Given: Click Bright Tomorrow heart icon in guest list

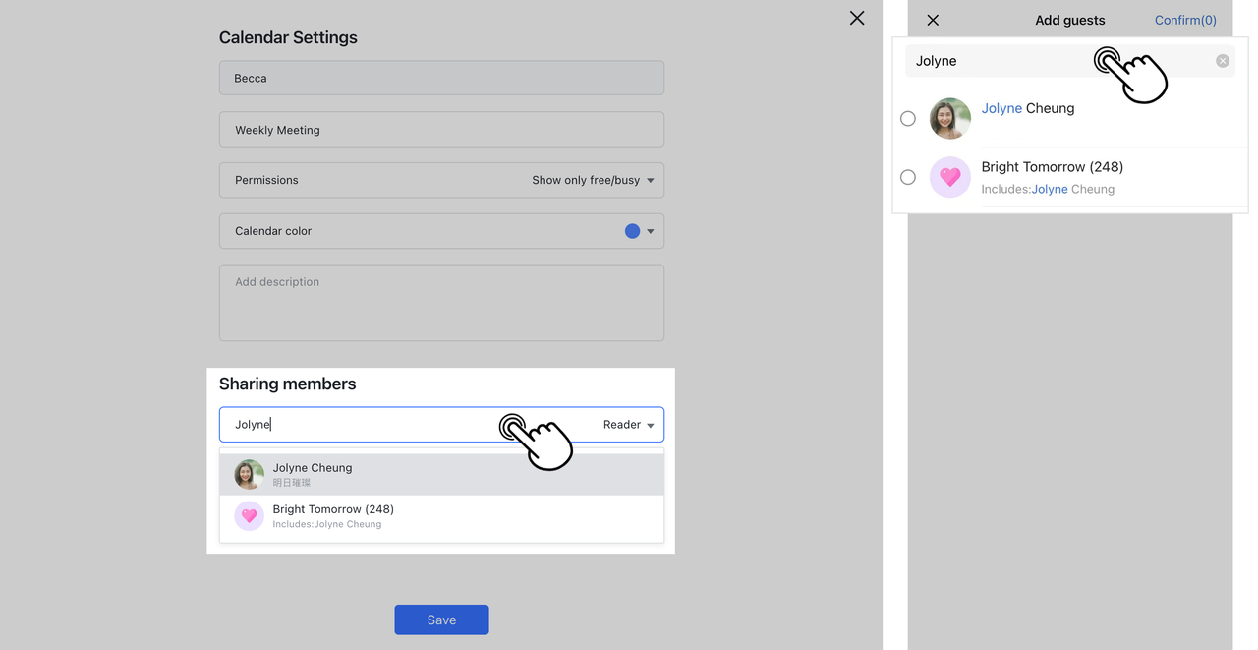Looking at the screenshot, I should pyautogui.click(x=949, y=177).
